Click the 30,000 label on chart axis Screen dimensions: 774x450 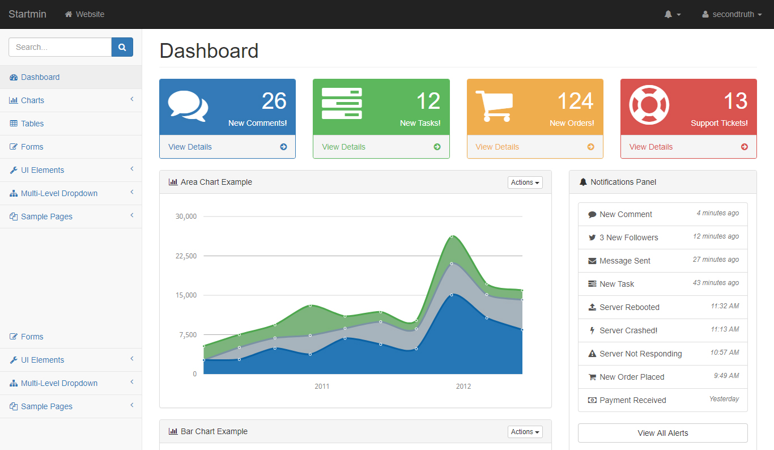pyautogui.click(x=186, y=216)
